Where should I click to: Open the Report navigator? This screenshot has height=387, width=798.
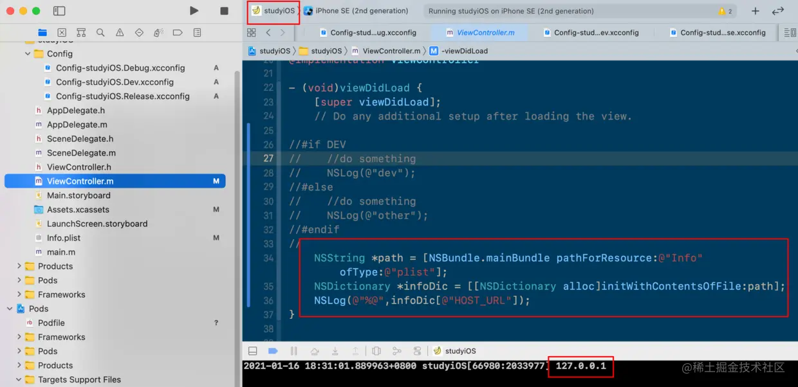[197, 33]
